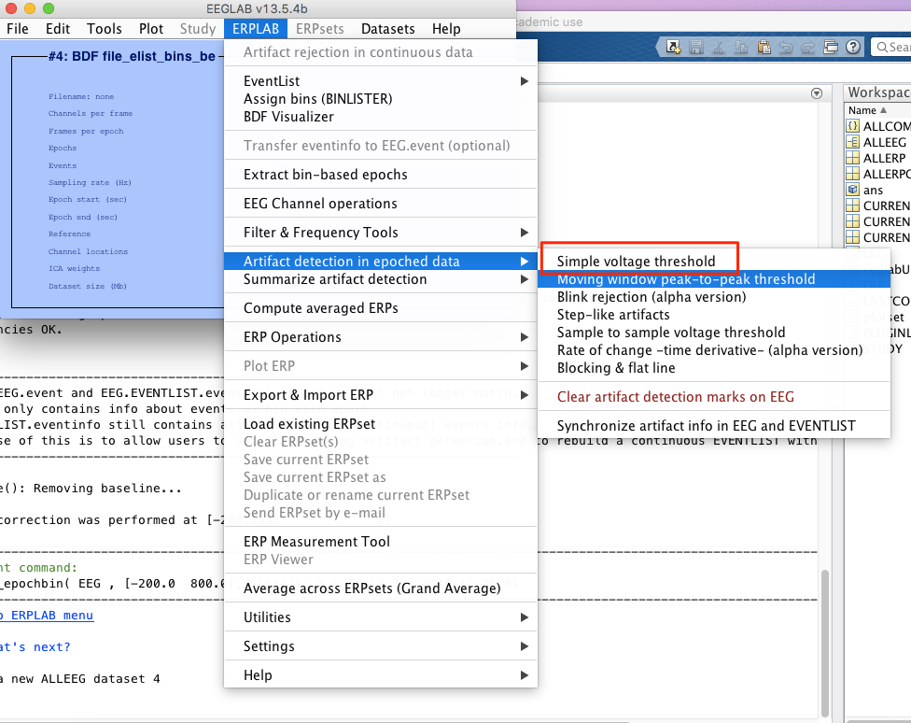Open the Datasets menu
911x723 pixels.
pos(387,29)
